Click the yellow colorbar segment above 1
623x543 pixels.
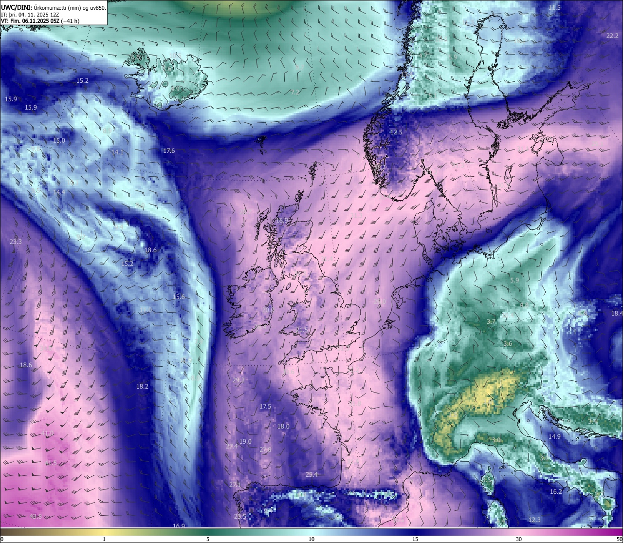pos(104,532)
